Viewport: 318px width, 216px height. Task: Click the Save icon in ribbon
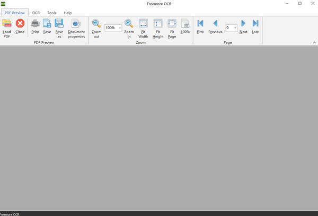(x=47, y=24)
